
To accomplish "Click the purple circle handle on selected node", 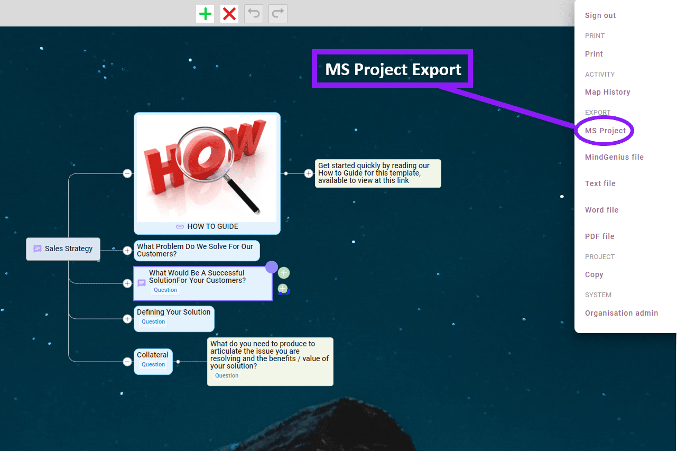I will [272, 267].
